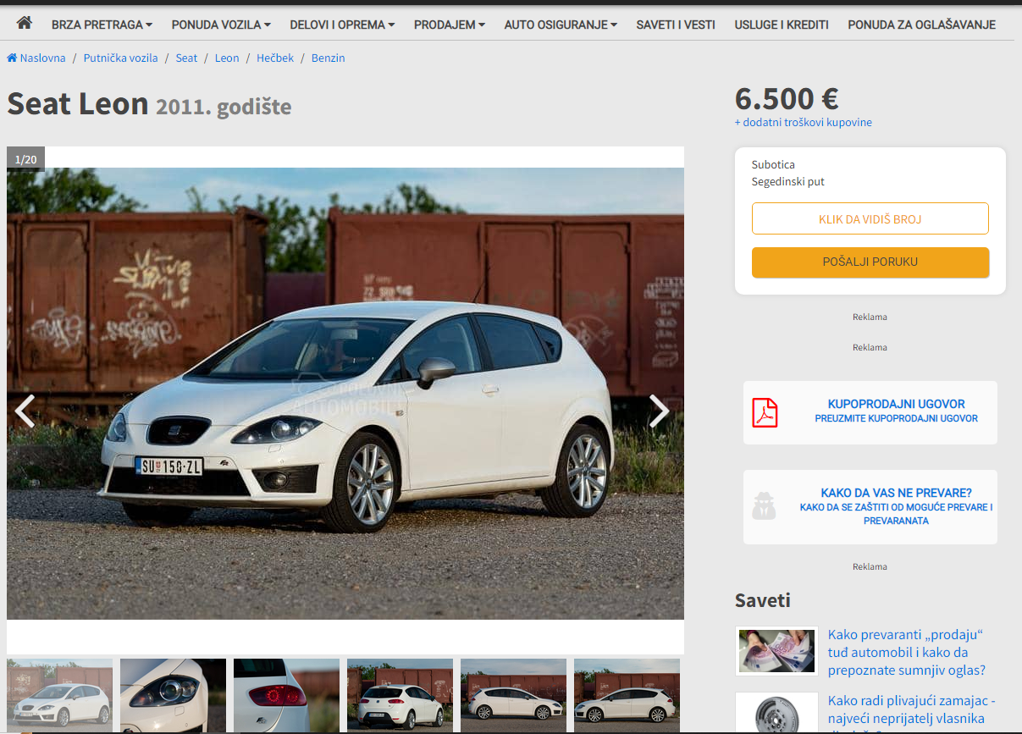
Task: Click the Segedinski put address text
Action: pos(788,181)
